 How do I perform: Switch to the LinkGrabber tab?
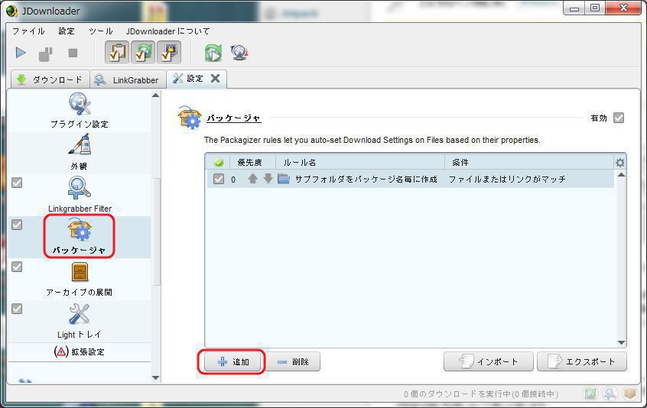[128, 79]
